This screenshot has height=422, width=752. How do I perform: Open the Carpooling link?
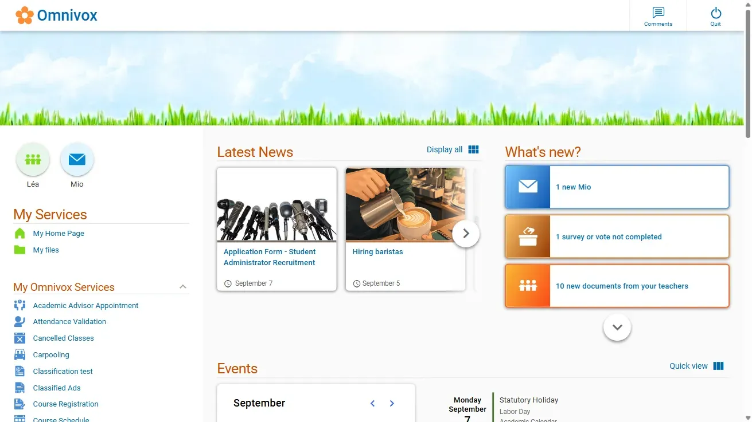pos(51,354)
